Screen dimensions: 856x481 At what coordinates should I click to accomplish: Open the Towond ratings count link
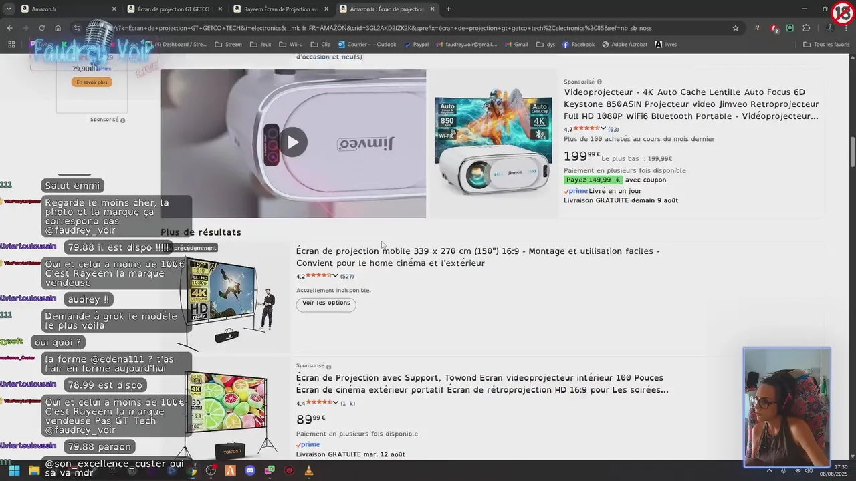pyautogui.click(x=348, y=403)
